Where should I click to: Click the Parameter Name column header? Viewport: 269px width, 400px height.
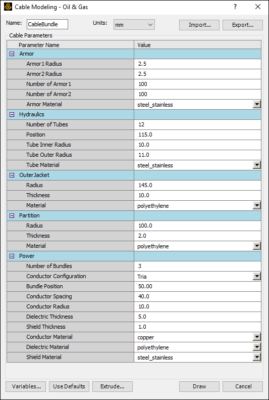pos(71,45)
